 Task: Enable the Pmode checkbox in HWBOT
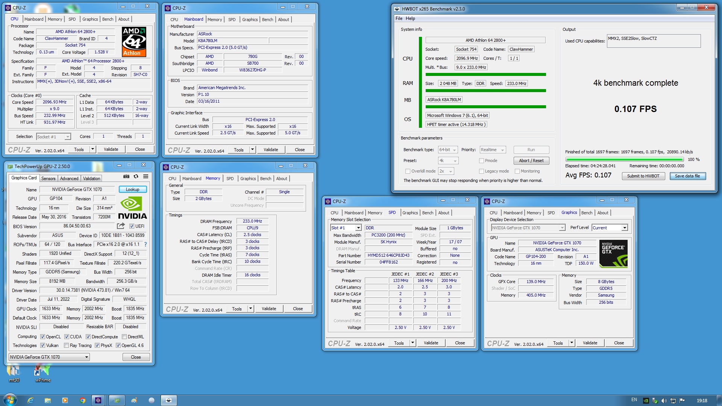point(481,161)
